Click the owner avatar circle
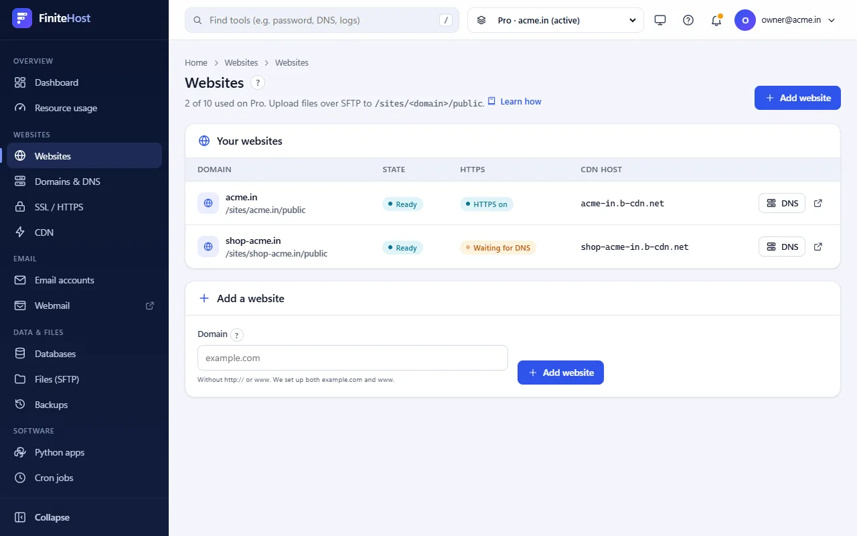The image size is (857, 536). [745, 20]
